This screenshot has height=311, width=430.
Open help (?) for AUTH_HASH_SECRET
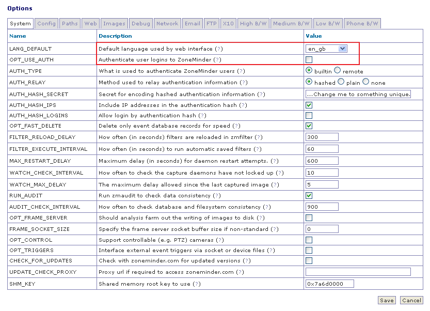261,95
